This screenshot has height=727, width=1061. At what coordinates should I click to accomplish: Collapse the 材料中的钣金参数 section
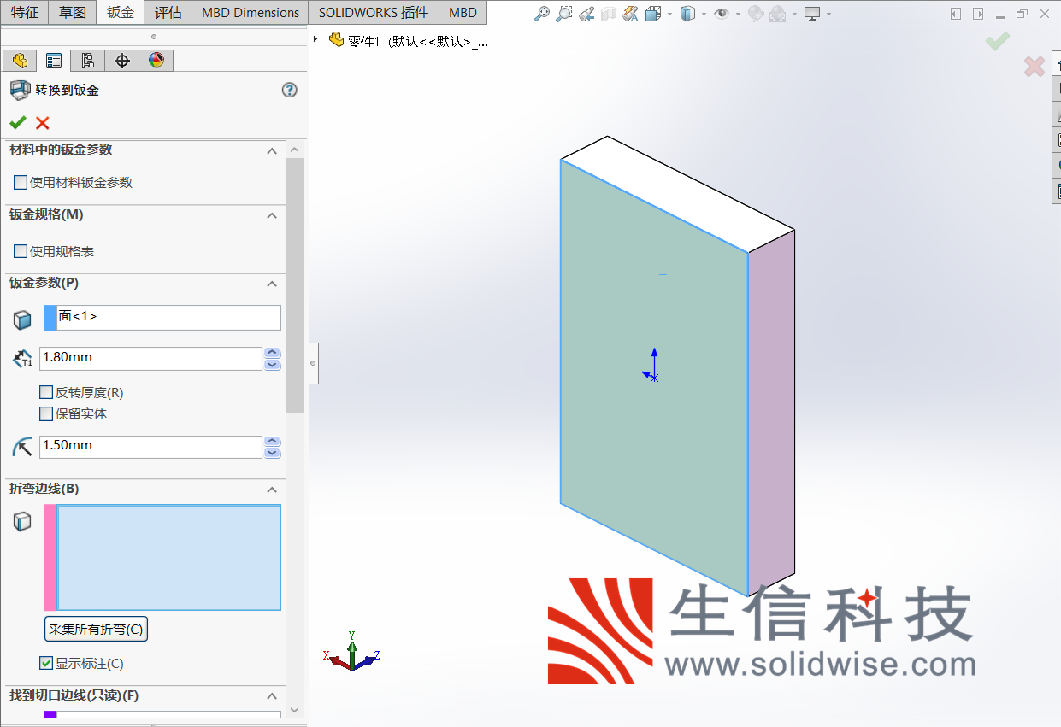coord(272,150)
